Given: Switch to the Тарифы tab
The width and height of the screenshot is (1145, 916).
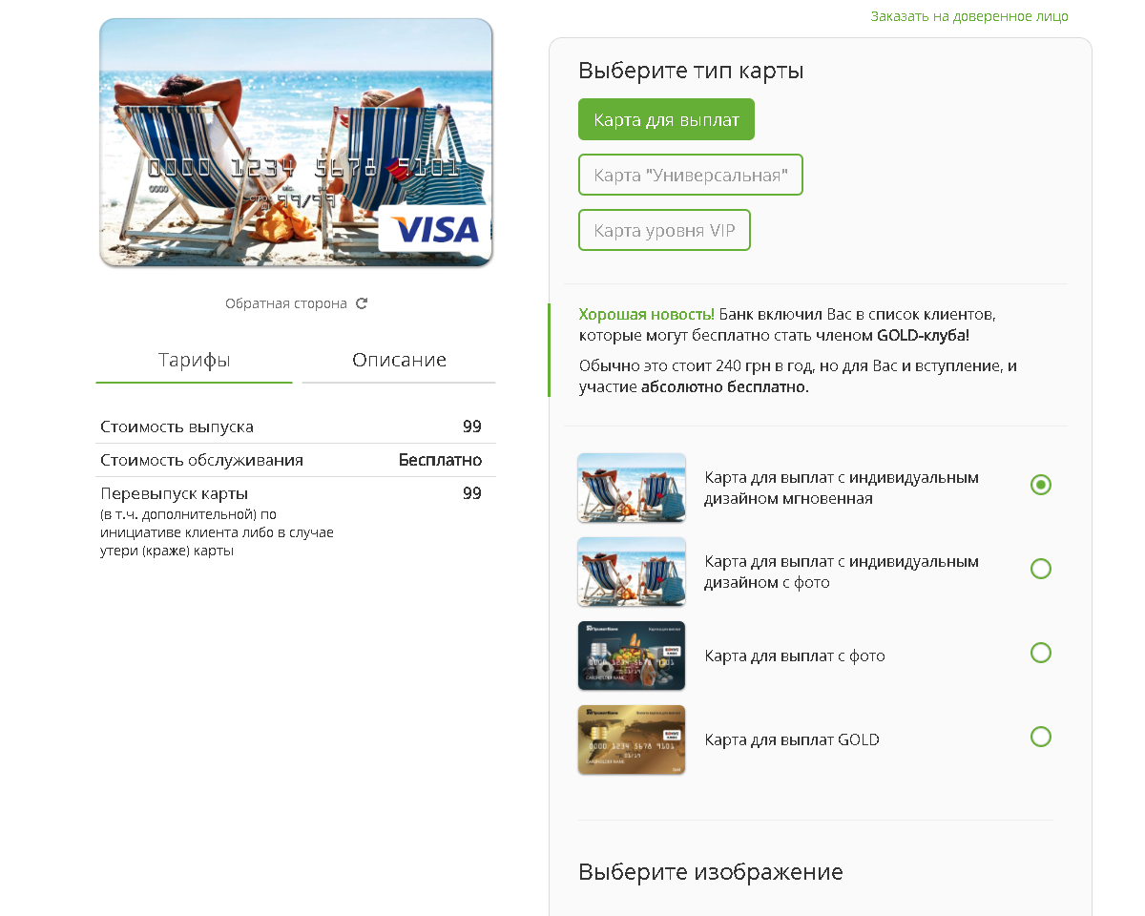Looking at the screenshot, I should click(194, 361).
